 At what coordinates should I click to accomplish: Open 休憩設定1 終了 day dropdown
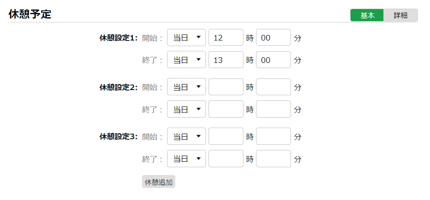(x=187, y=60)
